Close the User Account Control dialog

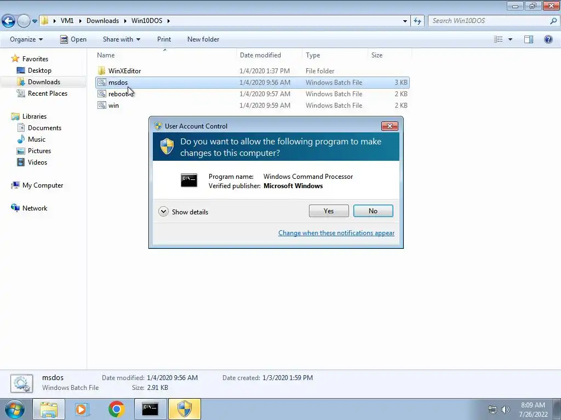coord(390,126)
